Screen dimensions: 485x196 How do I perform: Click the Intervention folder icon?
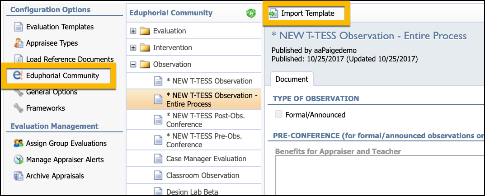click(x=144, y=48)
